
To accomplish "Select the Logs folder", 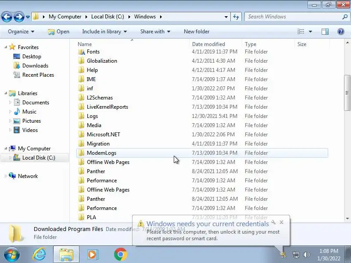I will coord(92,116).
